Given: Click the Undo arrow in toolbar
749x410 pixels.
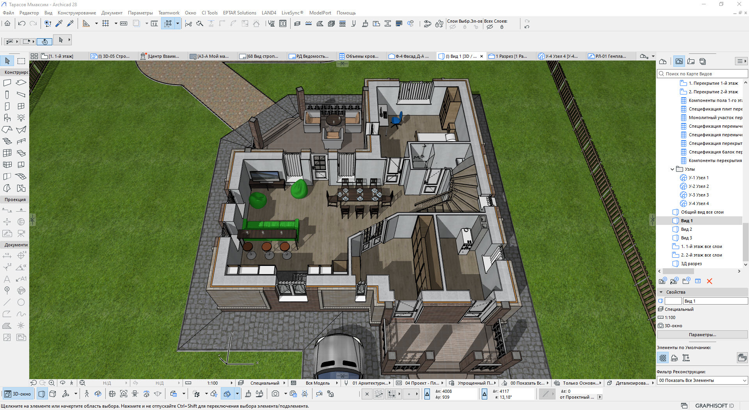Looking at the screenshot, I should [x=22, y=24].
